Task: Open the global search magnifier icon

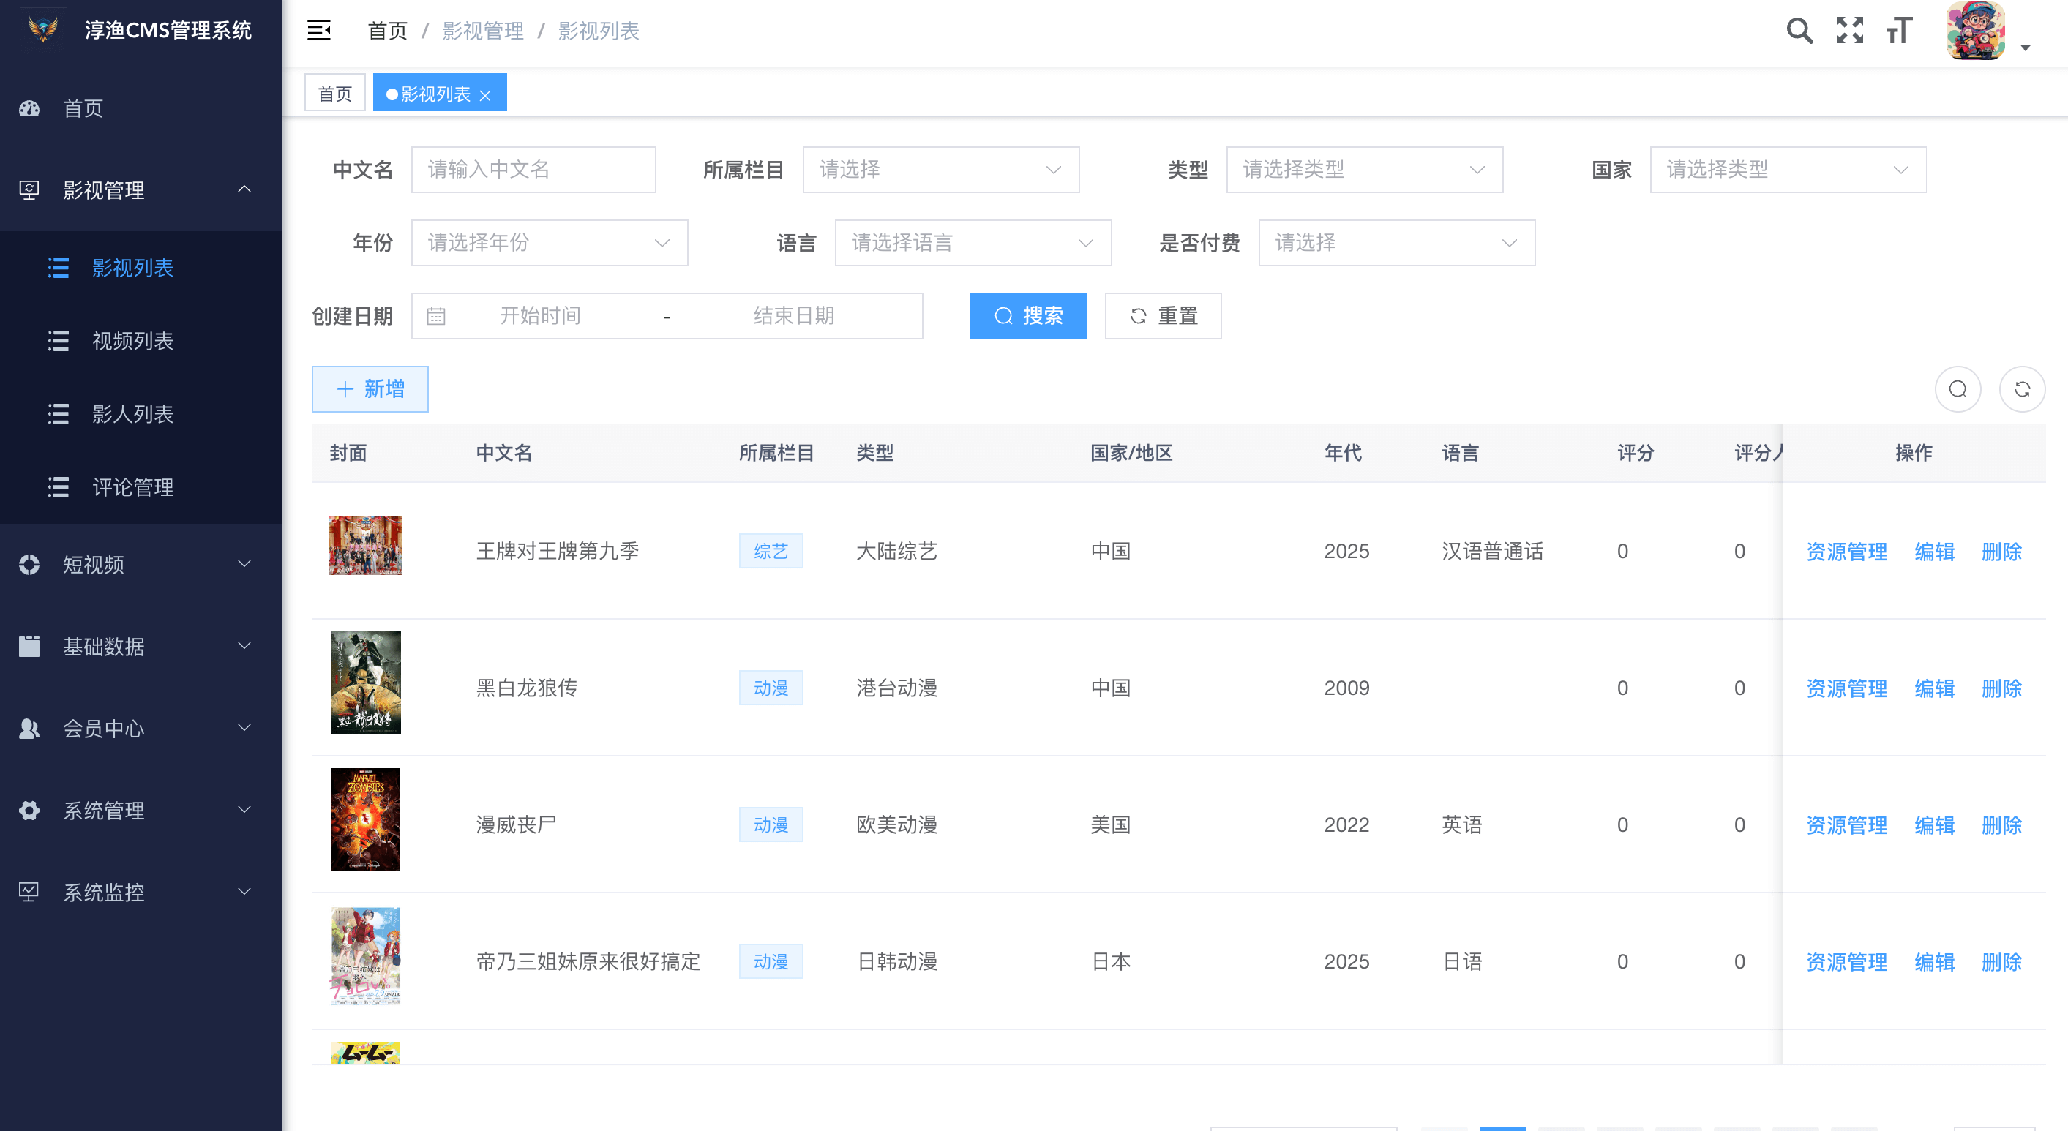Action: click(x=1800, y=30)
